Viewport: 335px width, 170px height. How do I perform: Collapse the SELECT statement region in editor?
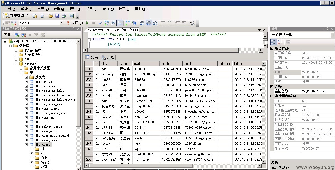[90, 40]
